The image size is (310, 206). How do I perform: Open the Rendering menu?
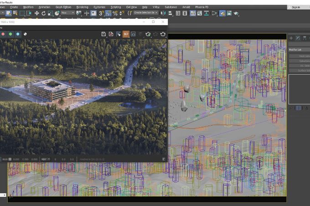pyautogui.click(x=82, y=7)
